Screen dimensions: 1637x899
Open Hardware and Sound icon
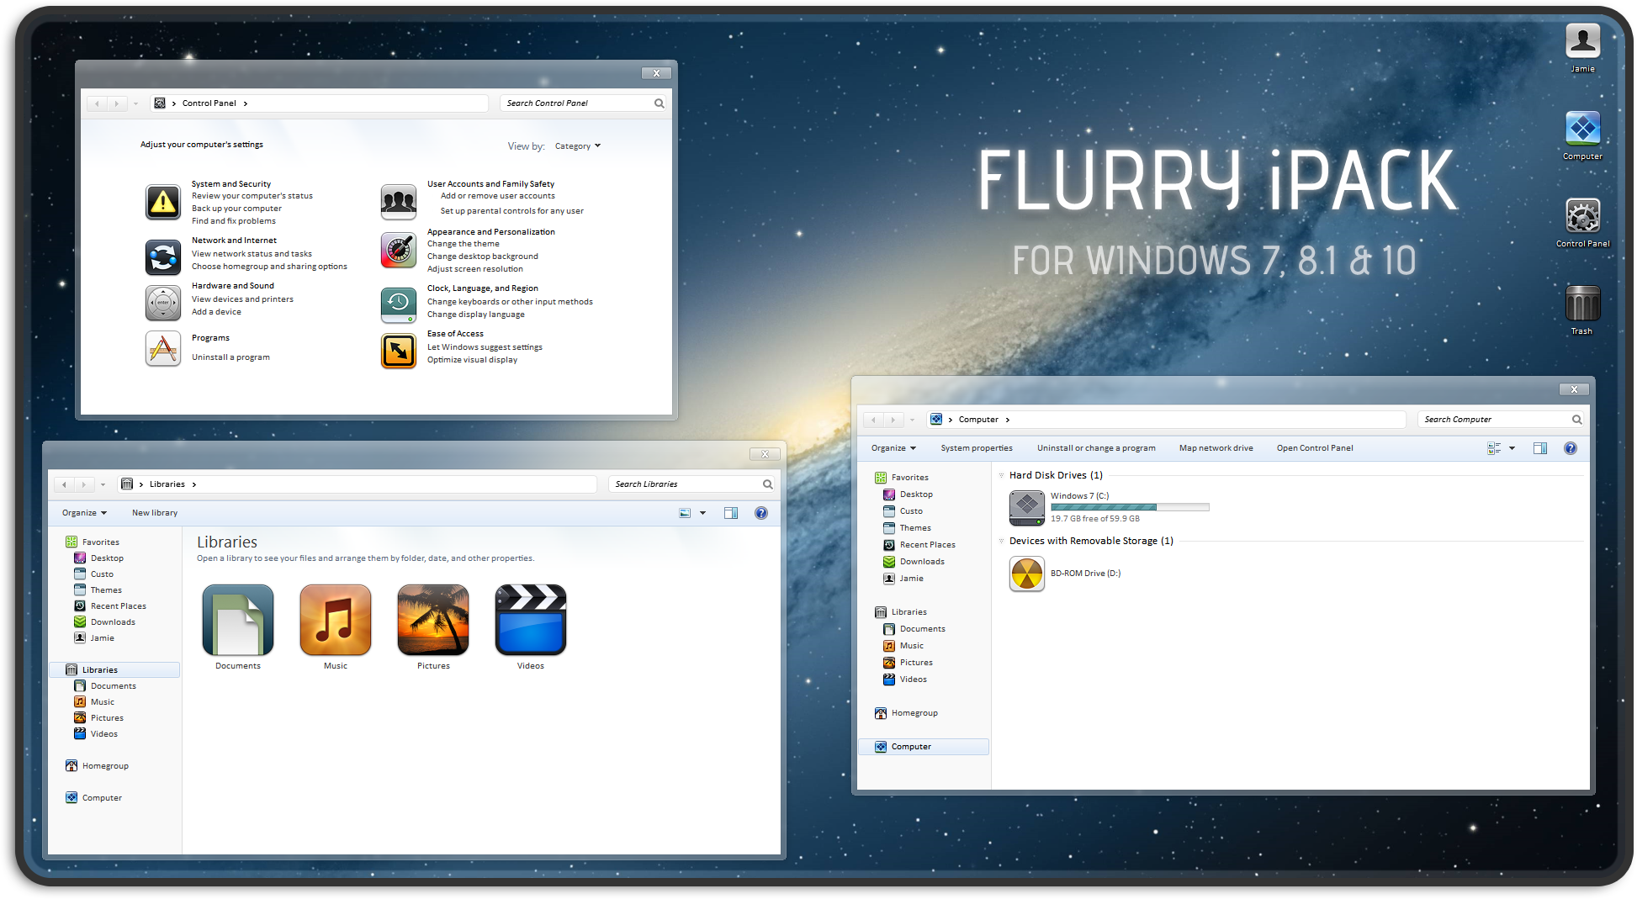point(163,303)
